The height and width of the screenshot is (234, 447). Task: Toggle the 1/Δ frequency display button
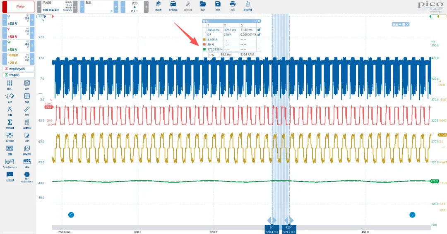pyautogui.click(x=211, y=54)
